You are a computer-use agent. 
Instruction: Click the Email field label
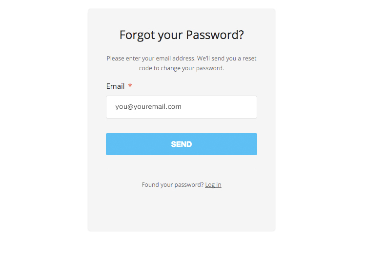click(115, 86)
